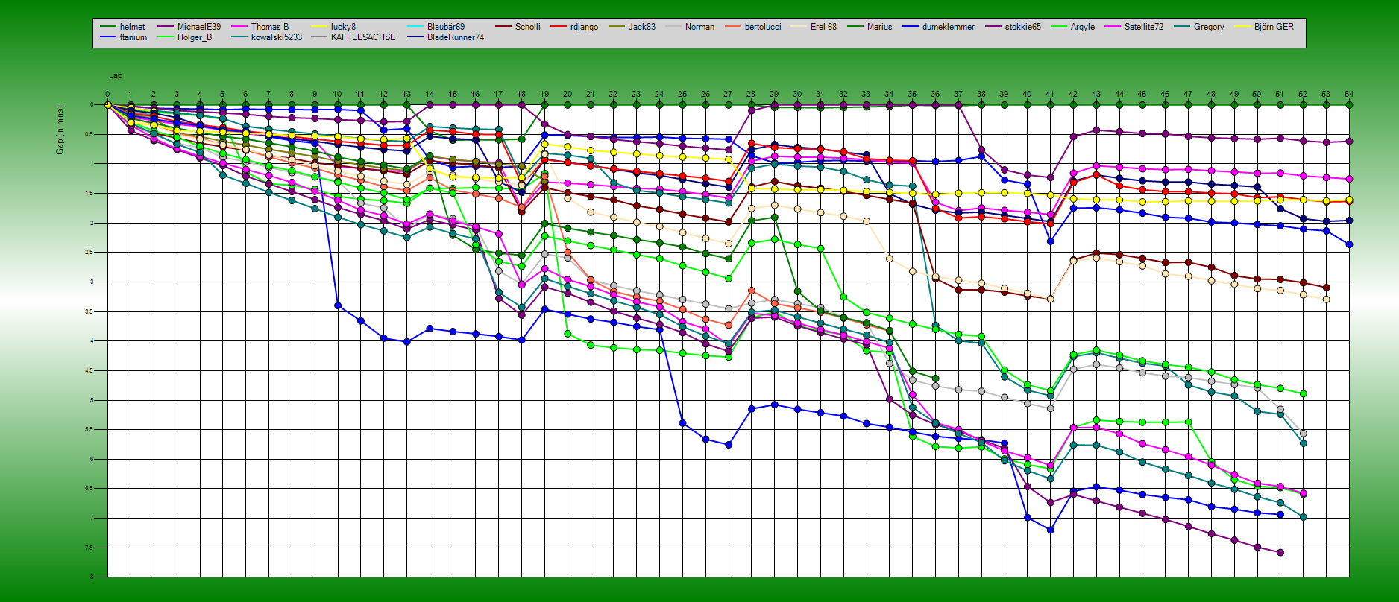Click the stokkie65 legend entry
1399x602 pixels.
point(1022,27)
